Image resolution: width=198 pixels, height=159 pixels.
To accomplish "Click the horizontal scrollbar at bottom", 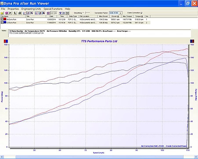I will [99, 157].
